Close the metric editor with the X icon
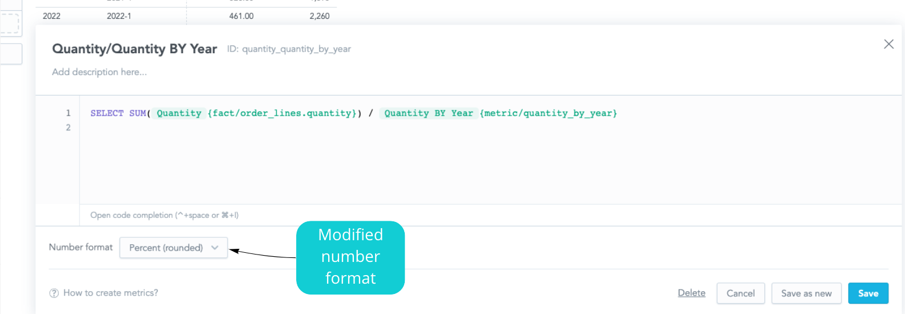This screenshot has height=314, width=905. [x=888, y=44]
